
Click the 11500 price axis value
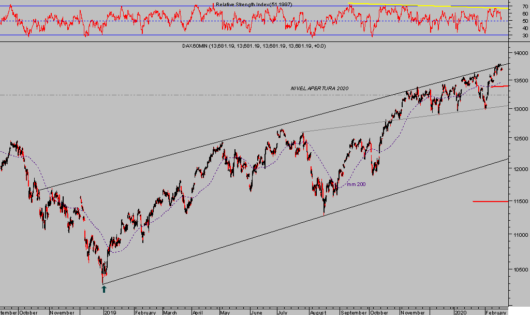pyautogui.click(x=521, y=202)
